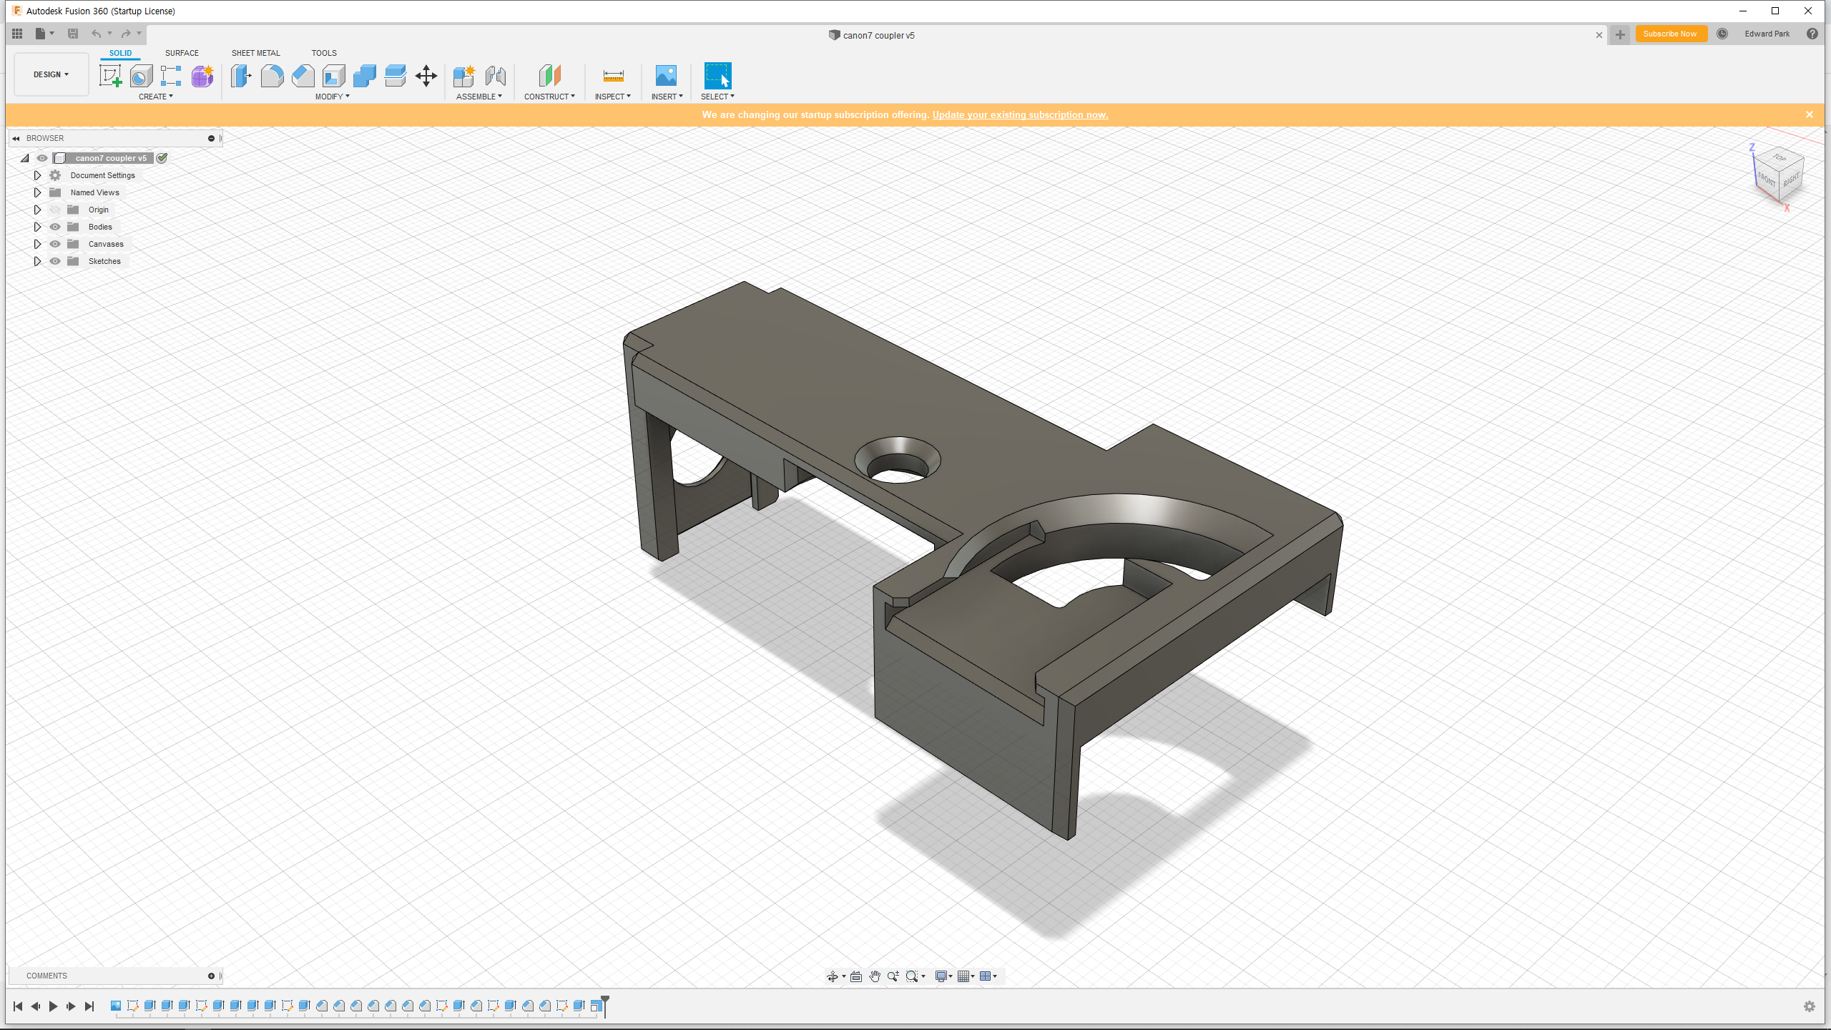Hide the Bodies folder visibility

(x=55, y=227)
